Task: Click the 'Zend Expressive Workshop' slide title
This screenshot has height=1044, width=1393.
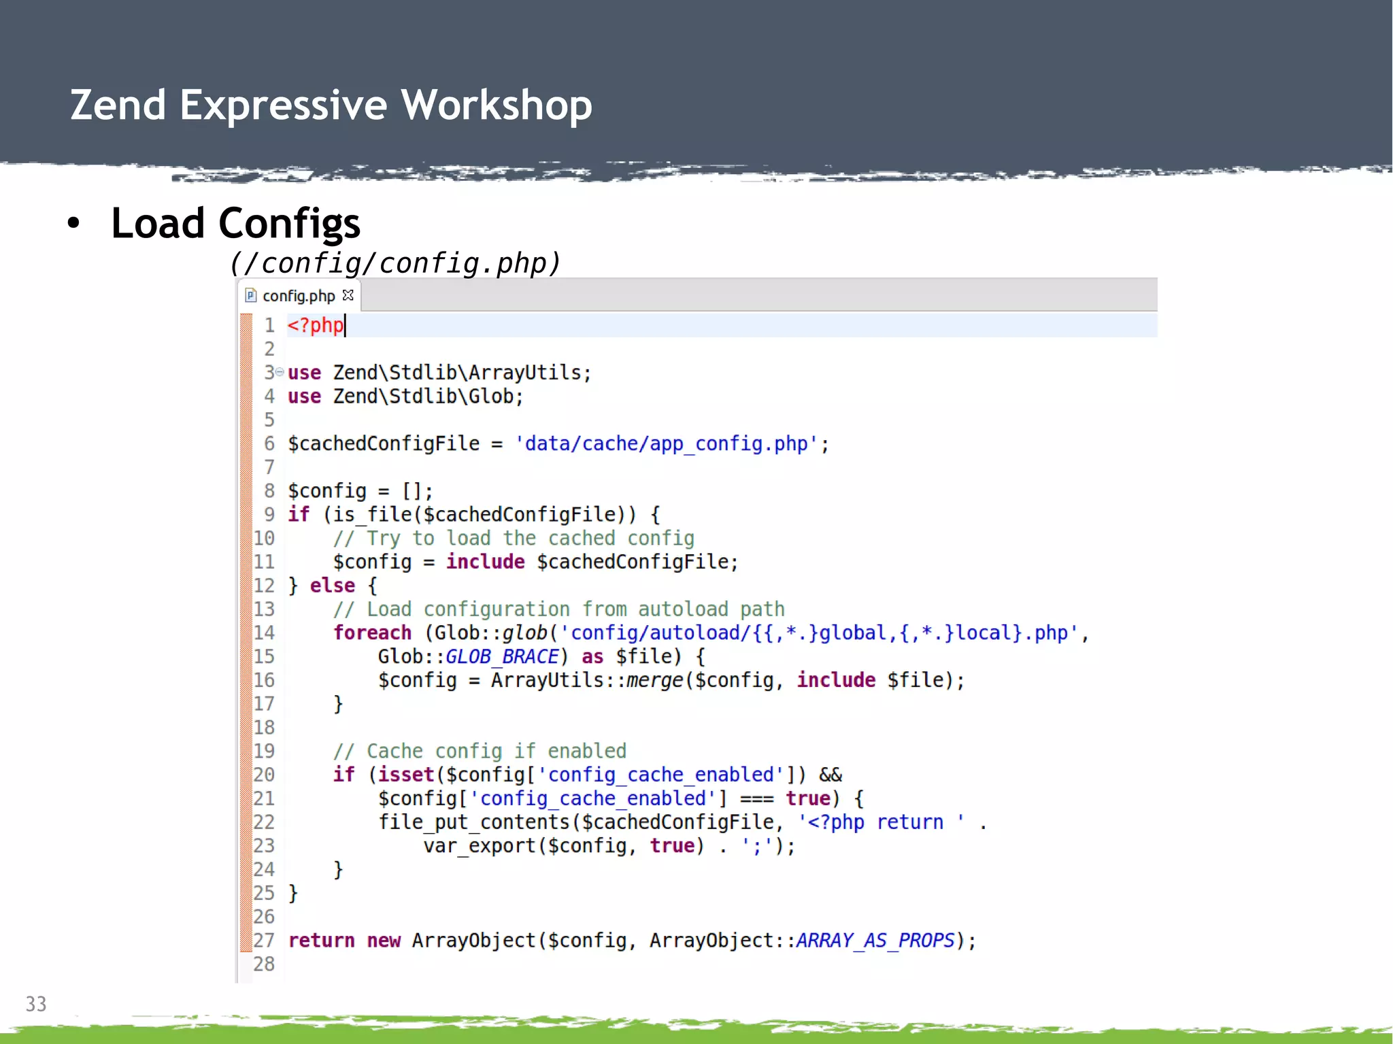Action: coord(331,105)
